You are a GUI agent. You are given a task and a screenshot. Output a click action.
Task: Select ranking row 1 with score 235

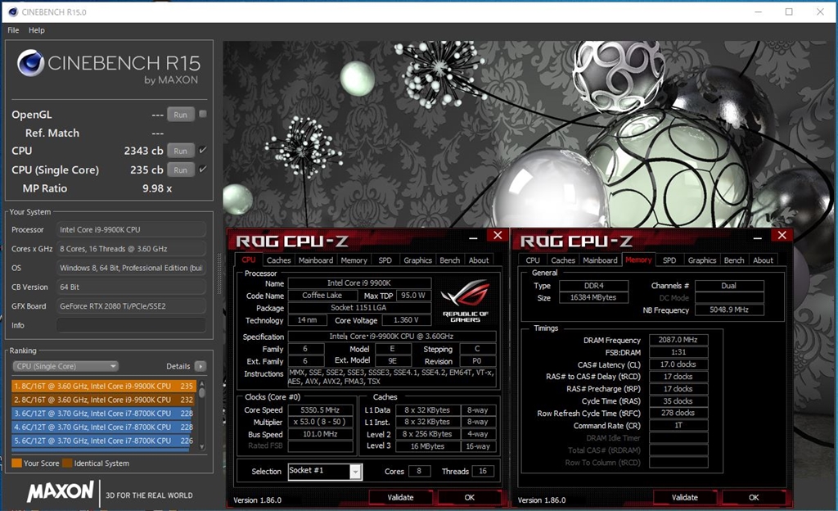104,386
